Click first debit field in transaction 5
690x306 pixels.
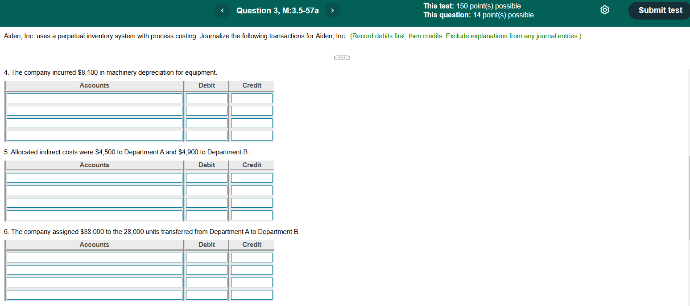click(207, 178)
